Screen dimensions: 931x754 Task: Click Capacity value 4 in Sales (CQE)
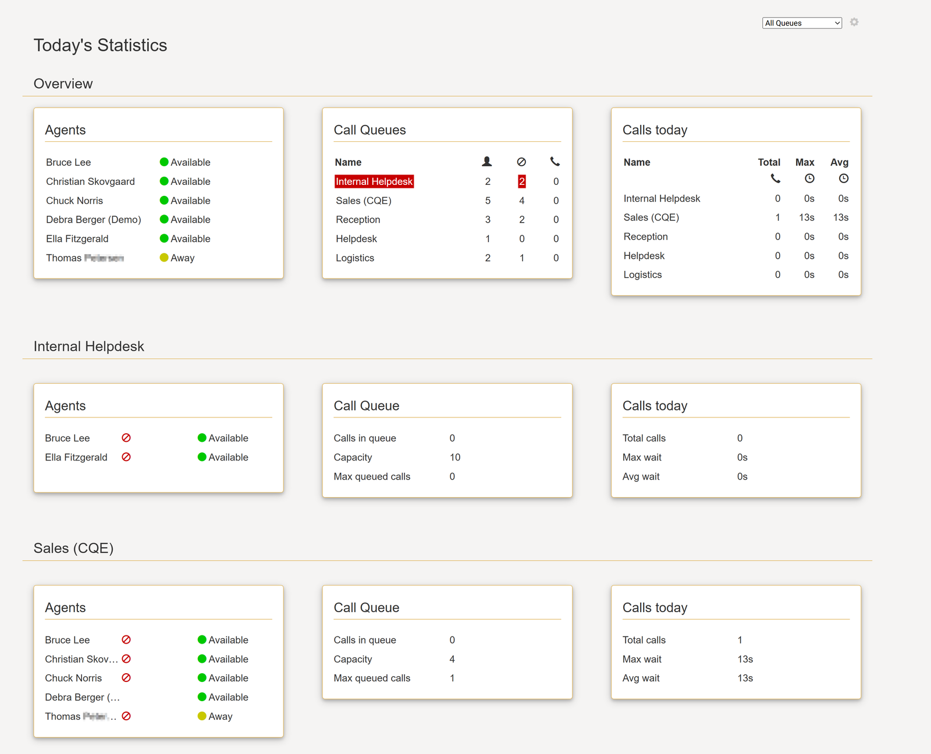pyautogui.click(x=452, y=659)
